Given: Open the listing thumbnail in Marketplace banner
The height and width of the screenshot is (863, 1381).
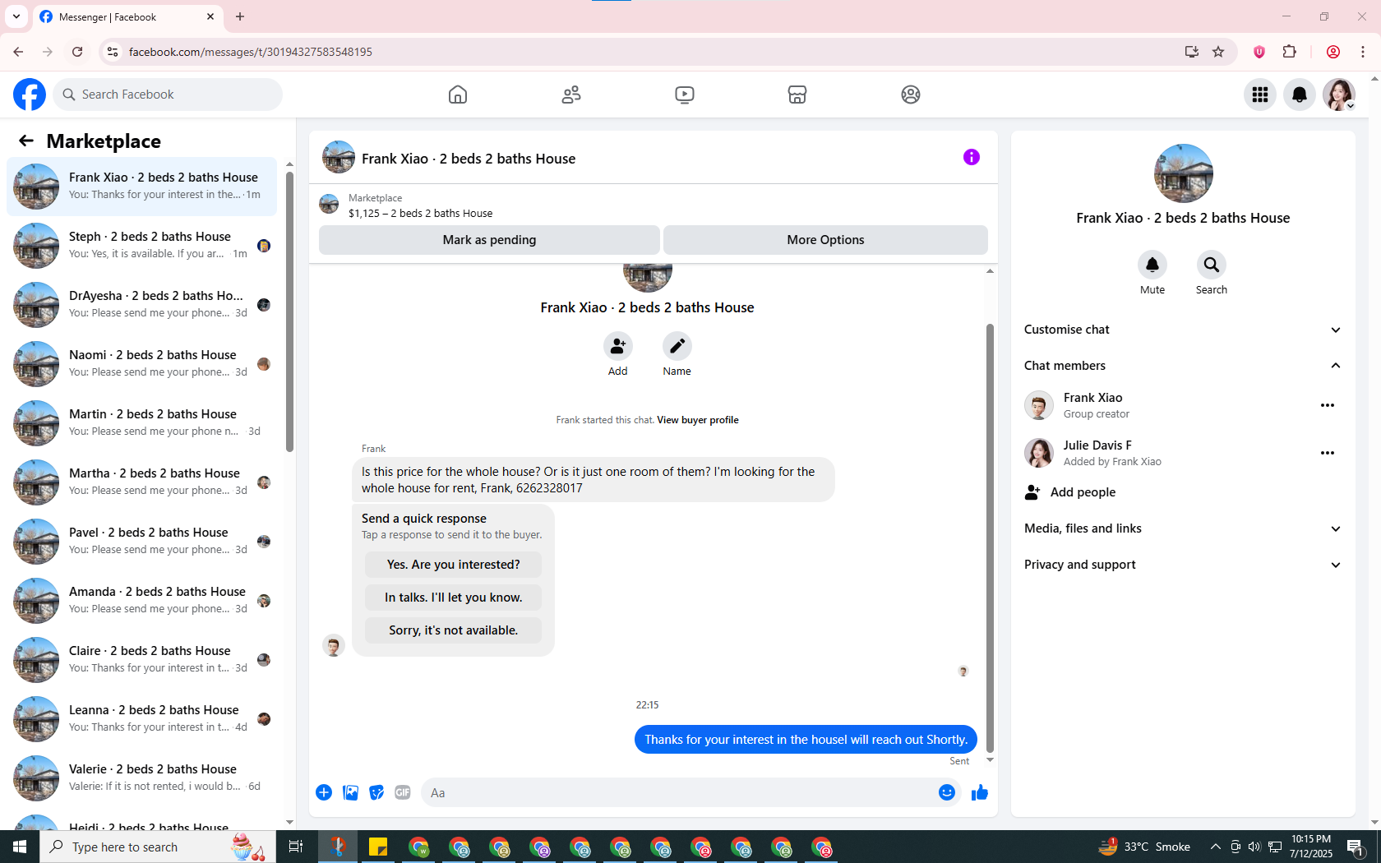Looking at the screenshot, I should tap(329, 205).
